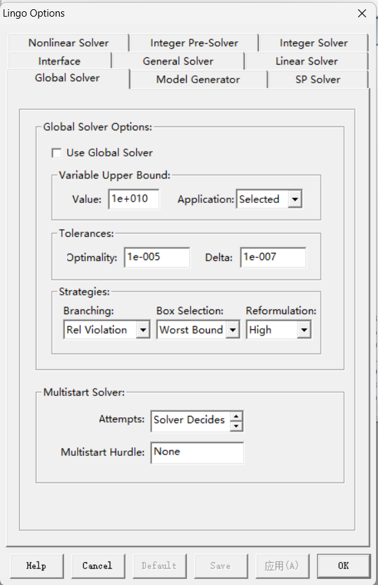378x585 pixels.
Task: Show the Model Generator tab
Action: point(198,79)
